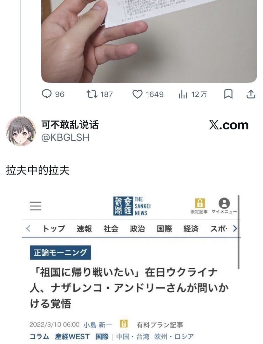Open the Sankei hamburger menu

tap(36, 206)
